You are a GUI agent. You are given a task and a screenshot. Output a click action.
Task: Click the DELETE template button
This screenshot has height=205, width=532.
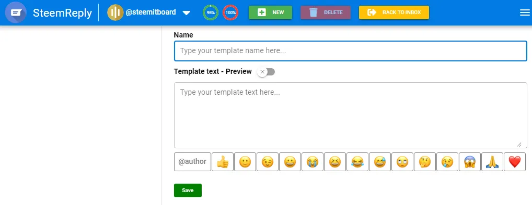click(326, 12)
